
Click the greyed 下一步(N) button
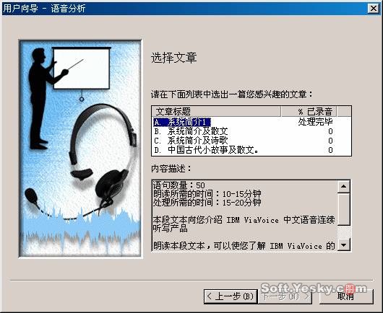[x=285, y=296]
